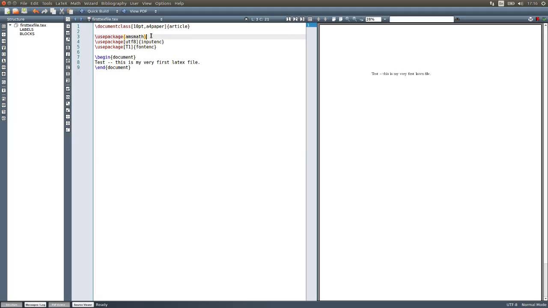The image size is (548, 308).
Task: Open the Math menu
Action: [75, 3]
